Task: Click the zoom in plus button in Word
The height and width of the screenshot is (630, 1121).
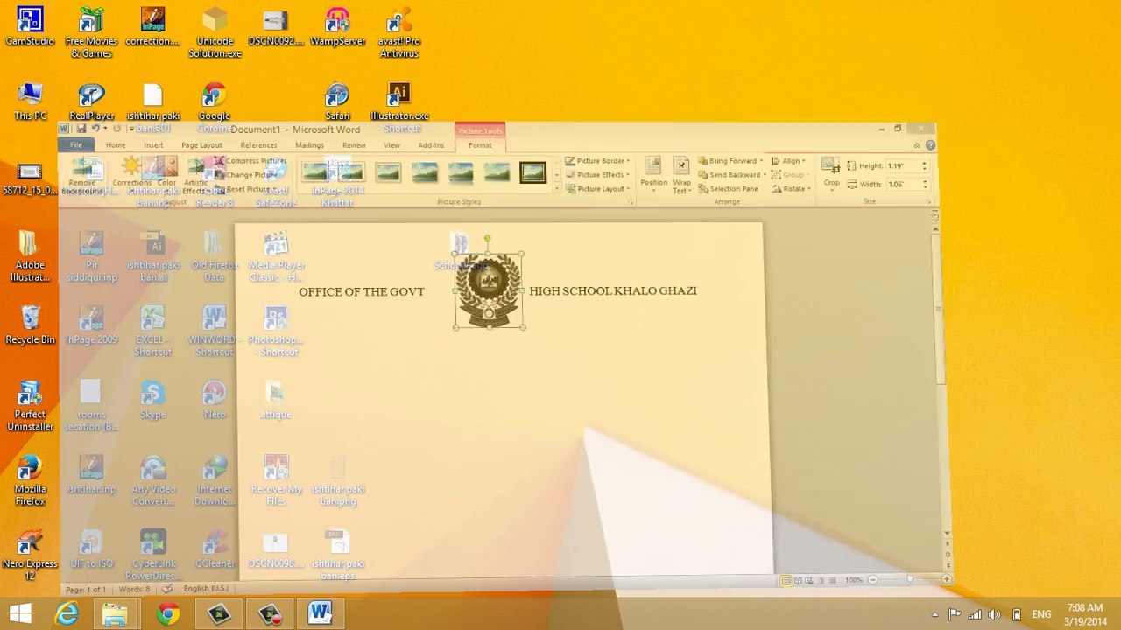Action: (x=947, y=580)
